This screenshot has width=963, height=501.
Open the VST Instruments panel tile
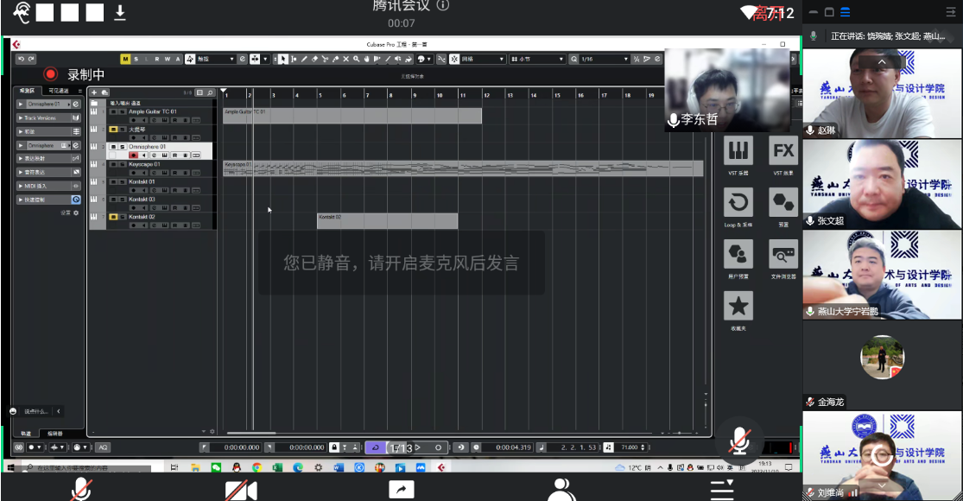(x=738, y=151)
